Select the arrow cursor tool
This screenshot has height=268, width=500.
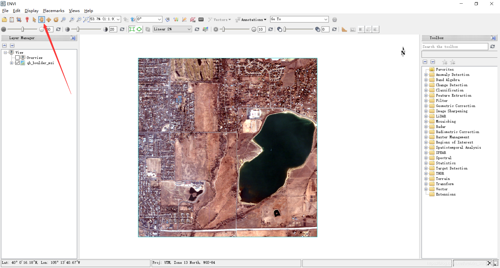point(34,20)
